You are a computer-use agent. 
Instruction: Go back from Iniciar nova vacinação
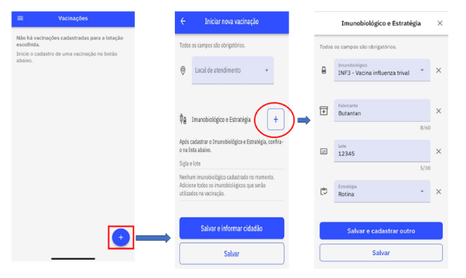click(183, 21)
